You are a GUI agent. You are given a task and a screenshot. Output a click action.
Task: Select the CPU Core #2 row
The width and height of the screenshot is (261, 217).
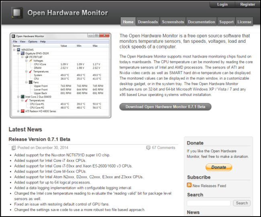(x=60, y=108)
